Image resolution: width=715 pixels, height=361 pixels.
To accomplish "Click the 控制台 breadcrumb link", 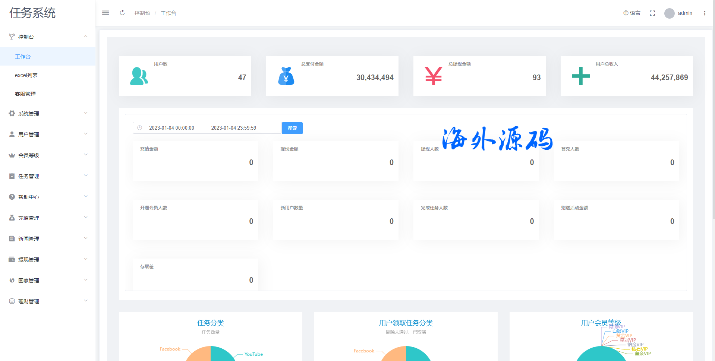I will click(142, 13).
